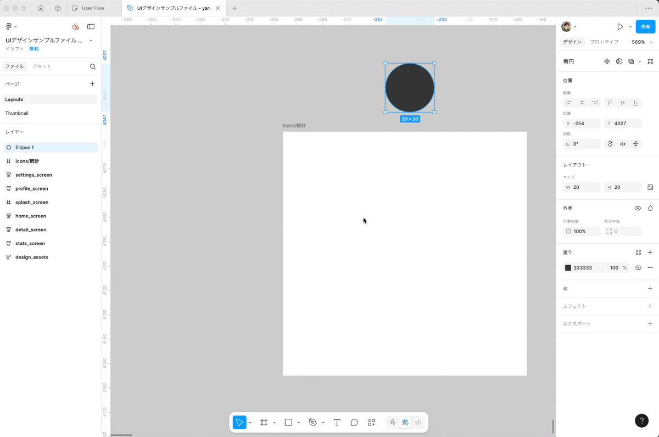Click the width W input field
This screenshot has height=437, width=659.
585,187
